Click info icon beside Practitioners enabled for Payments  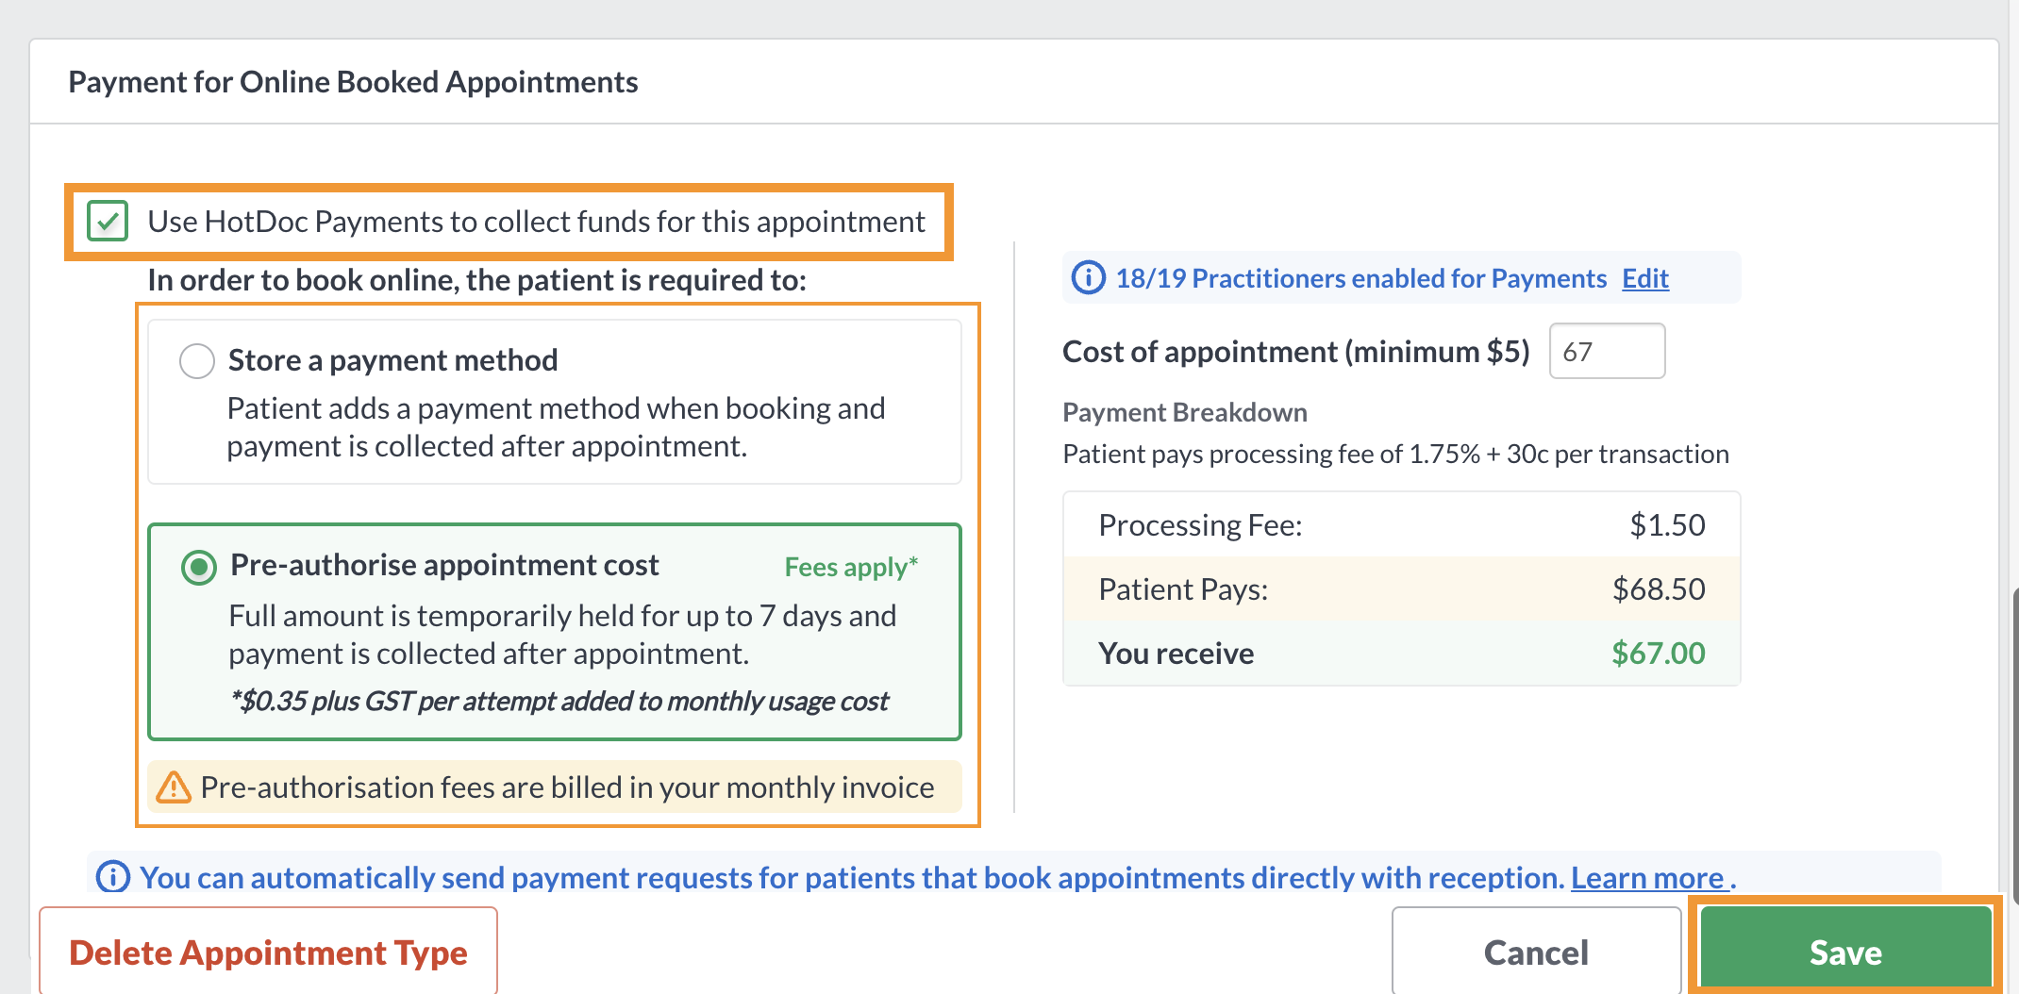(x=1088, y=278)
